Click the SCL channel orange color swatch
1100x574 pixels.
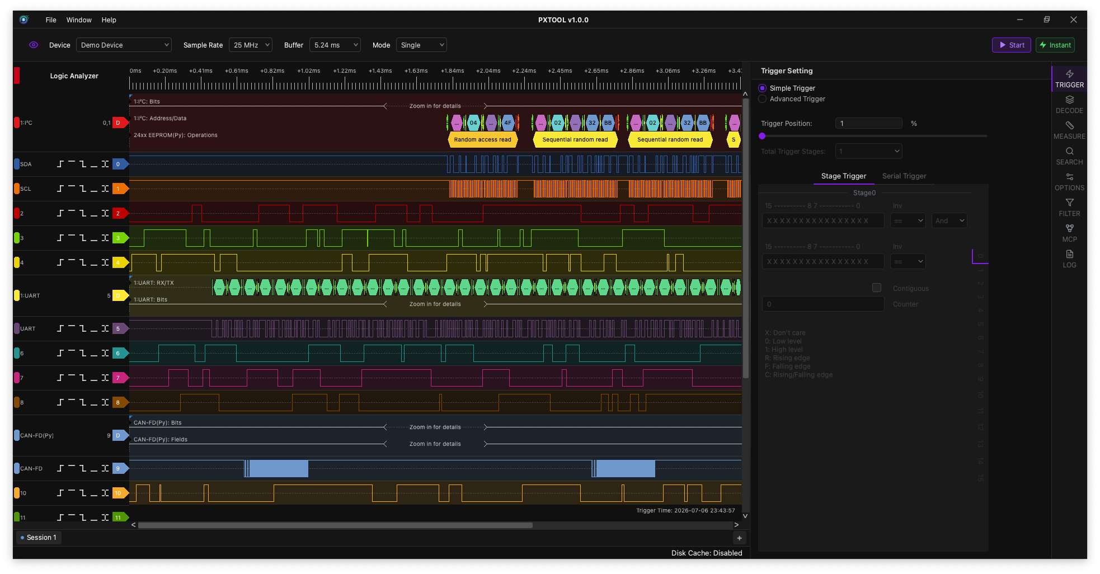click(17, 189)
